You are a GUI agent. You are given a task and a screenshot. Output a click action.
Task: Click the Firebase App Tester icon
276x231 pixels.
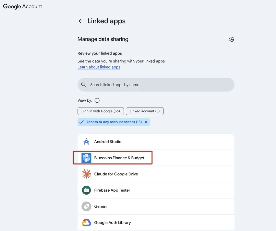86,190
